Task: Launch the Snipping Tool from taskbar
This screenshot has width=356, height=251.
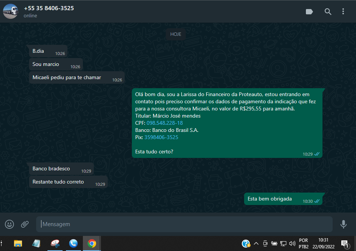Action: pyautogui.click(x=55, y=243)
